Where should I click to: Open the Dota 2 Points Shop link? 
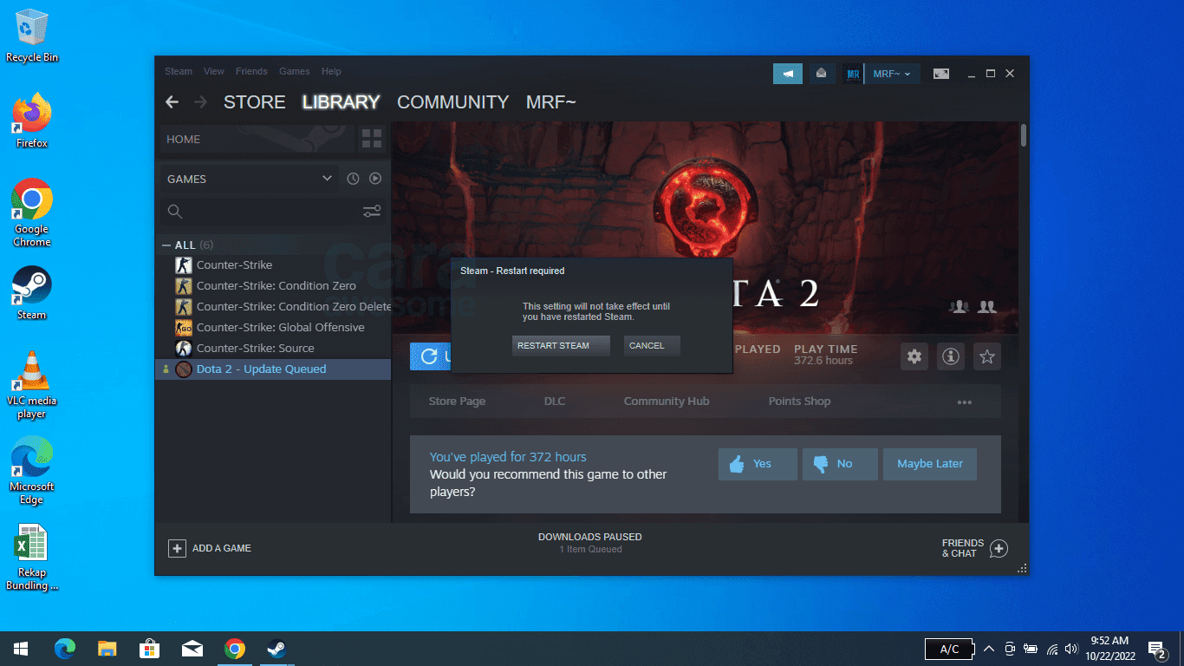tap(799, 402)
